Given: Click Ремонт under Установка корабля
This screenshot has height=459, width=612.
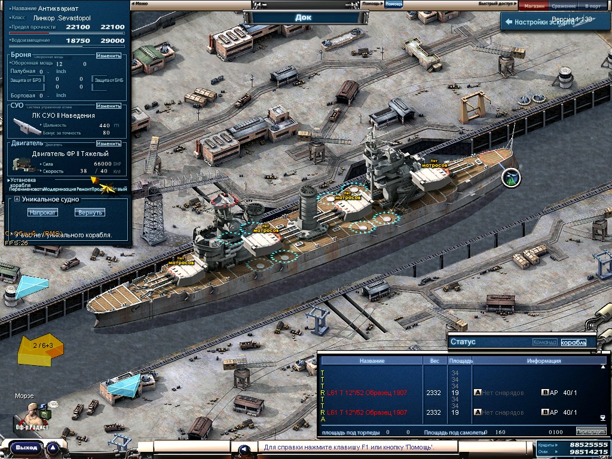Looking at the screenshot, I should coord(84,189).
